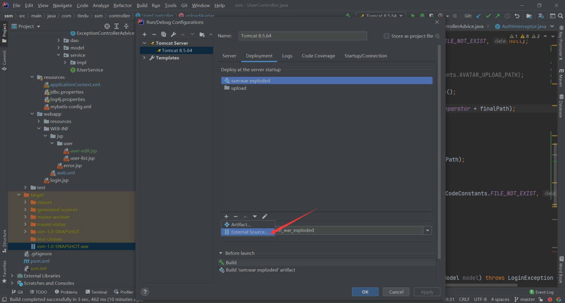Switch to Server tab
This screenshot has height=303, width=565.
click(229, 56)
